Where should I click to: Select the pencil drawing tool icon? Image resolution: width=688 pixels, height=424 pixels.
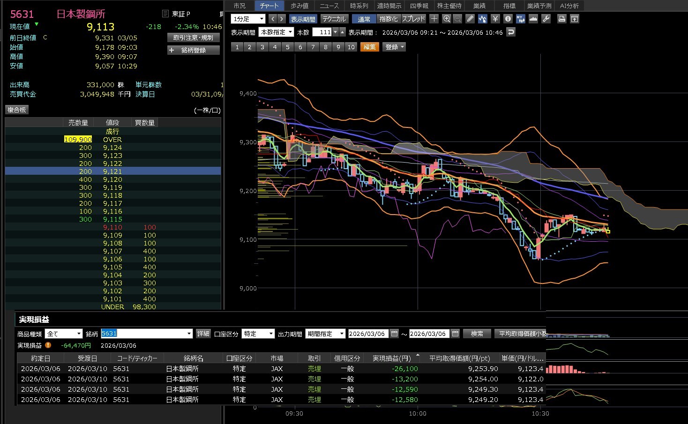[470, 19]
